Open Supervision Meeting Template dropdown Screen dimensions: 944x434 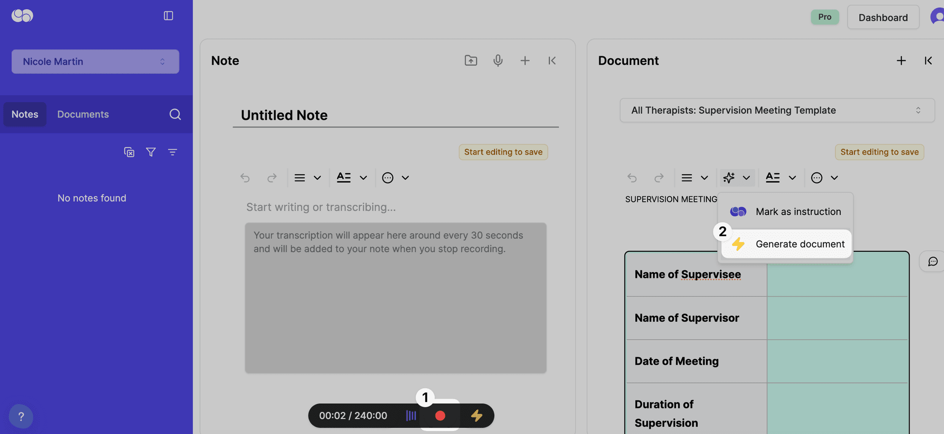(777, 110)
